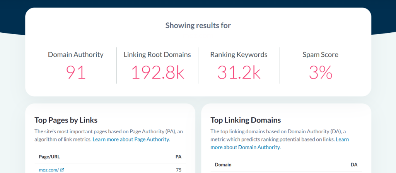
Task: Click the Top Pages by Links heading
Action: pos(66,120)
